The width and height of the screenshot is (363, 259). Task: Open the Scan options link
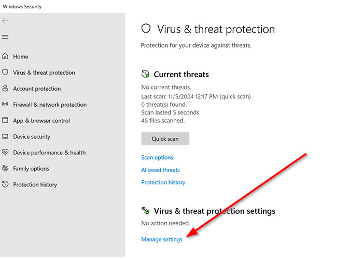(157, 157)
